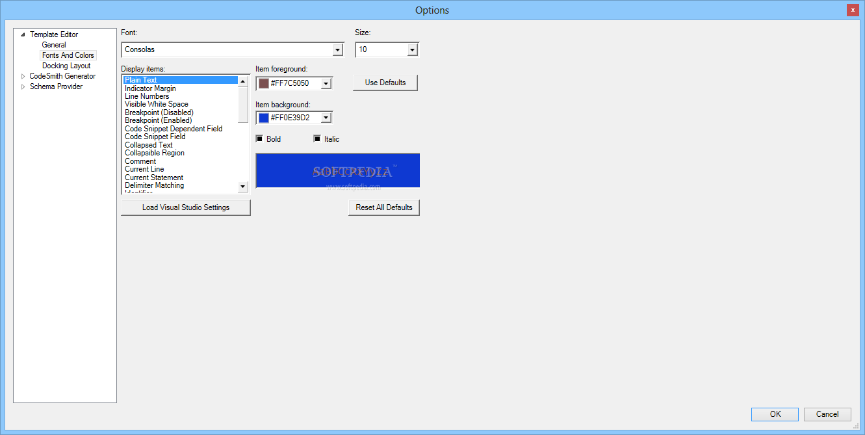Screen dimensions: 865x435
Task: Select Plain Text in display items
Action: [181, 80]
